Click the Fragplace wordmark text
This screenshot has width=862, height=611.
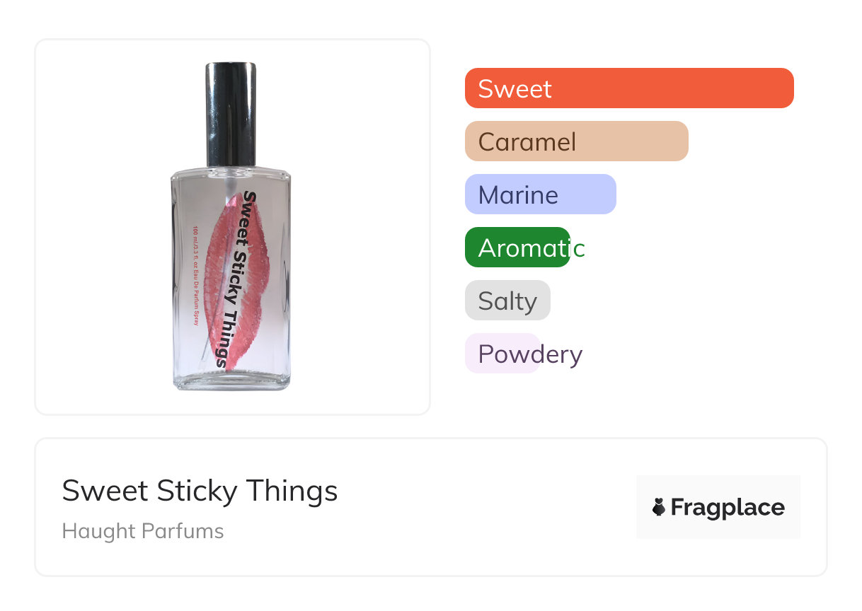click(x=728, y=507)
